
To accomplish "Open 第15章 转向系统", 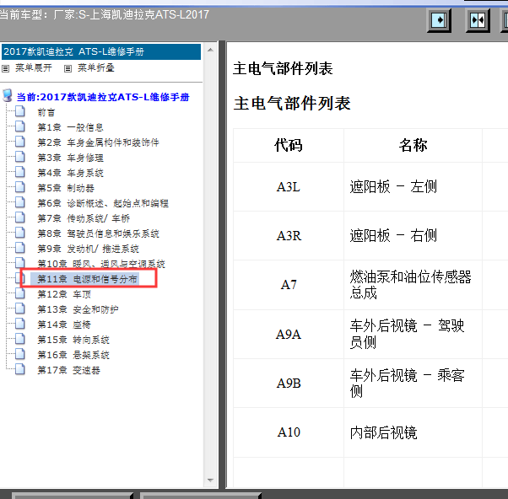I will click(x=73, y=340).
